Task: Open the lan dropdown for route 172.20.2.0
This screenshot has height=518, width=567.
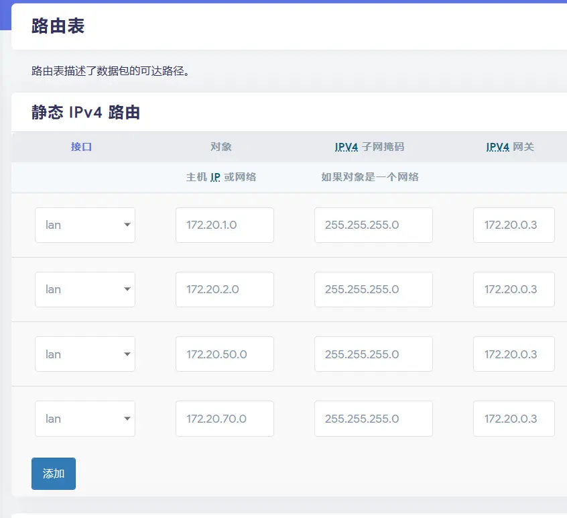Action: point(85,289)
